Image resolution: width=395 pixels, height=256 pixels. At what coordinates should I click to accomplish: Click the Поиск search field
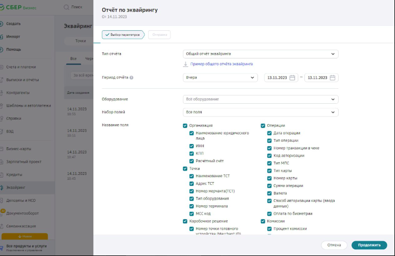[x=77, y=7]
